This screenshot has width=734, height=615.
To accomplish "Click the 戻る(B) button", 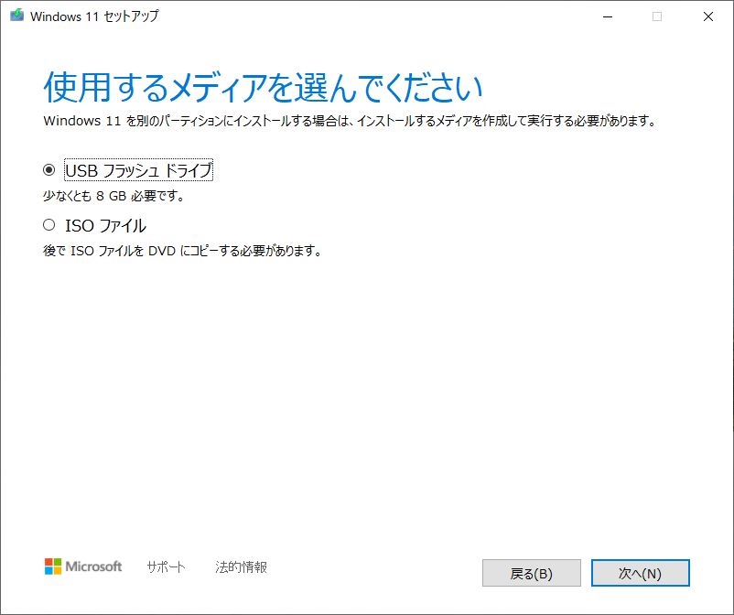I will [x=532, y=573].
